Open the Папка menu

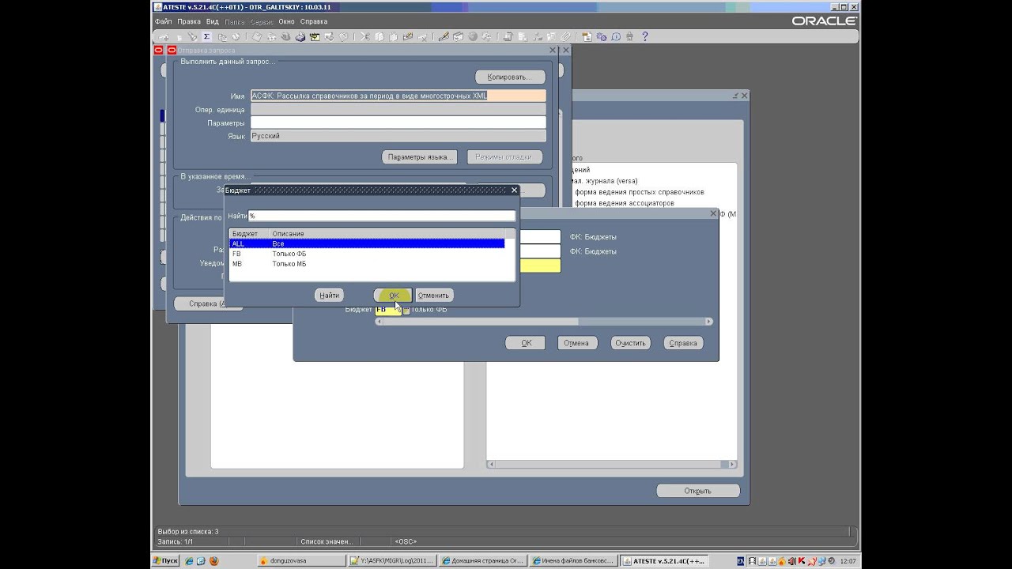(x=234, y=21)
